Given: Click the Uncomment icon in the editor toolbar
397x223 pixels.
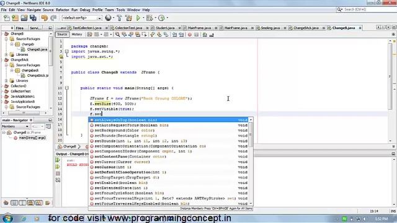Looking at the screenshot, I should tap(212, 35).
